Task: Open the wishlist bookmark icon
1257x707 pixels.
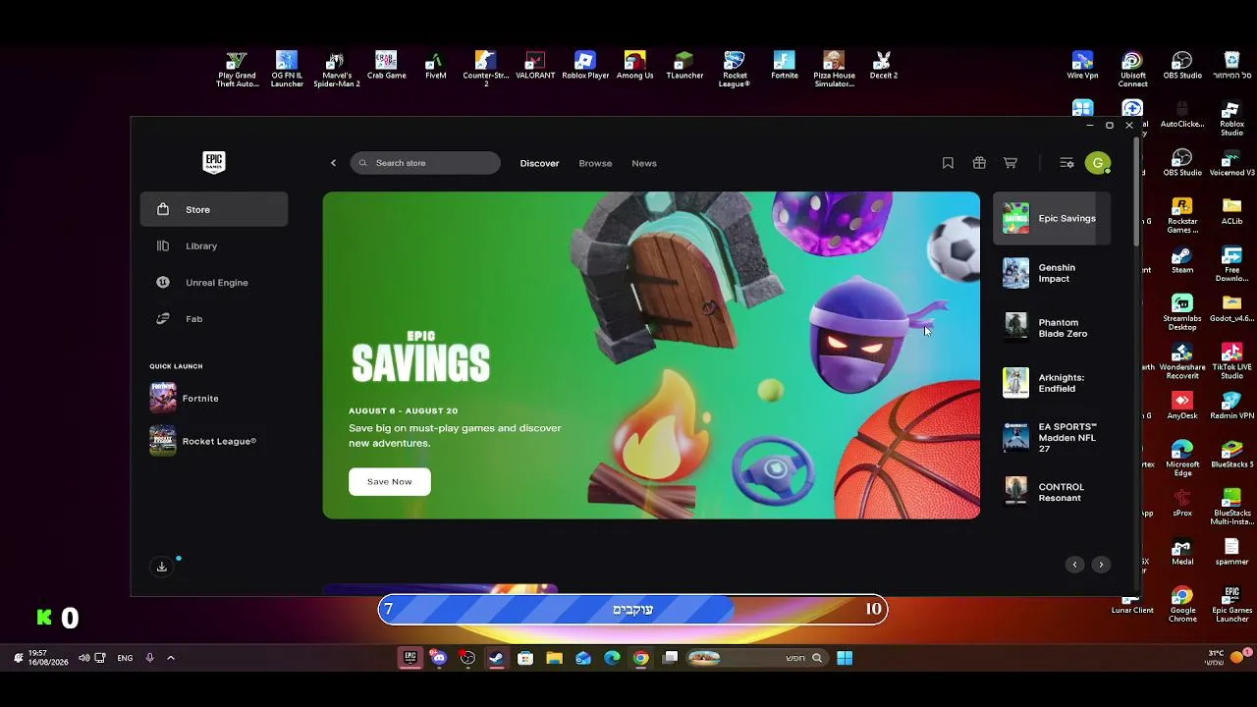Action: pyautogui.click(x=948, y=163)
